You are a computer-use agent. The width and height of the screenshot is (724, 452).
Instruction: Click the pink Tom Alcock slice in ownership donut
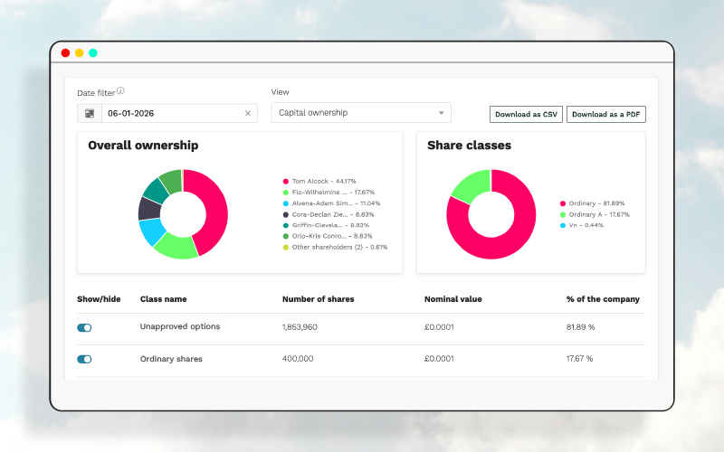[214, 208]
